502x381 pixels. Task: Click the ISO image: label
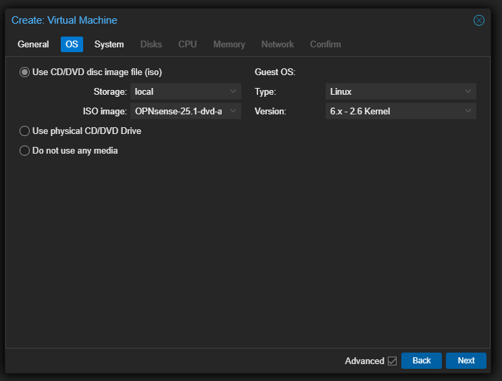(x=105, y=111)
